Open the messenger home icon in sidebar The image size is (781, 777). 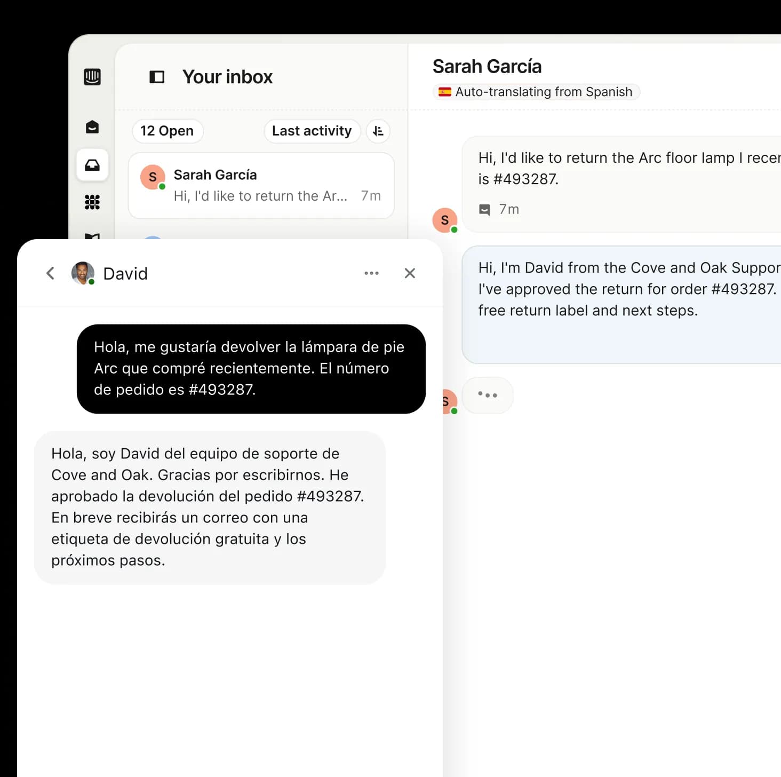[x=92, y=127]
